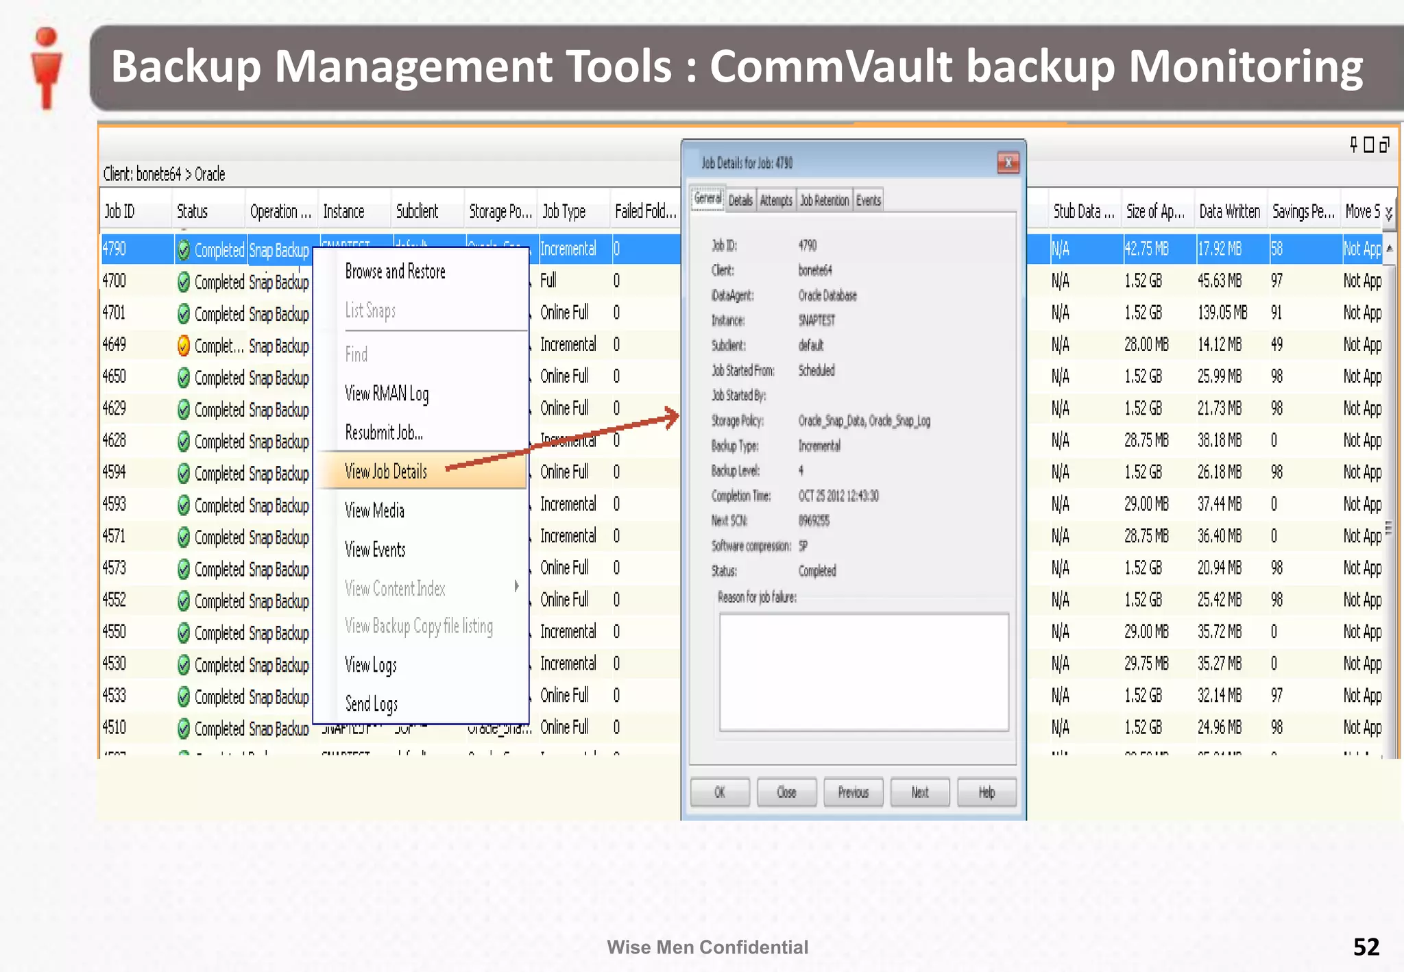This screenshot has width=1404, height=972.
Task: Click green status icon for job 4629
Action: pos(183,410)
